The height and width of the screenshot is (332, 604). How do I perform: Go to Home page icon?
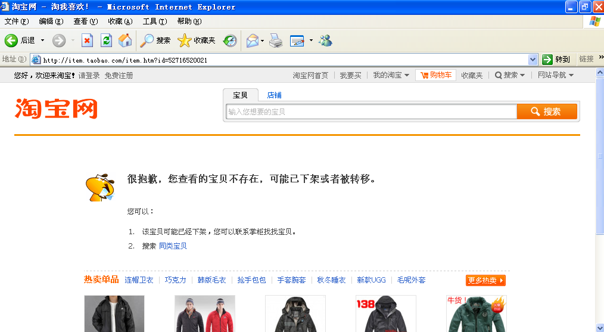point(125,40)
